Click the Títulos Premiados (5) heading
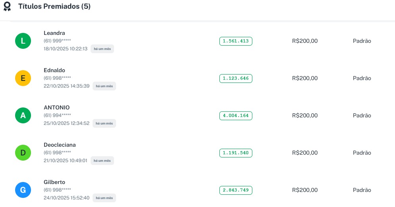This screenshot has width=395, height=207. coord(54,7)
